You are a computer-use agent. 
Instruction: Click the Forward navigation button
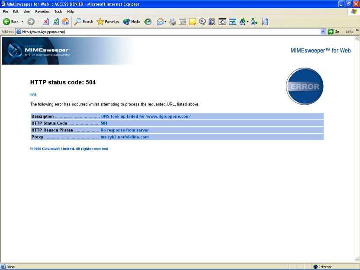(31, 22)
